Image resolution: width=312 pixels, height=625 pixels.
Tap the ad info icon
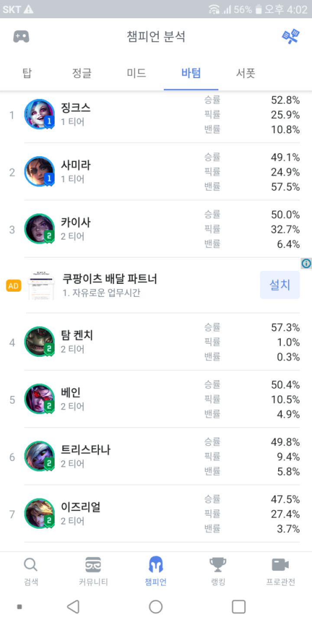(306, 263)
